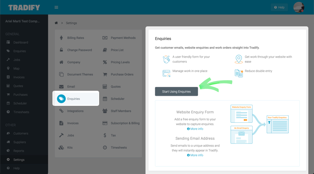Click the Tax dollar icon

[105, 136]
